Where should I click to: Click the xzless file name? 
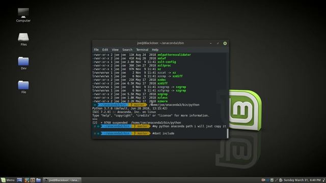tap(162, 98)
